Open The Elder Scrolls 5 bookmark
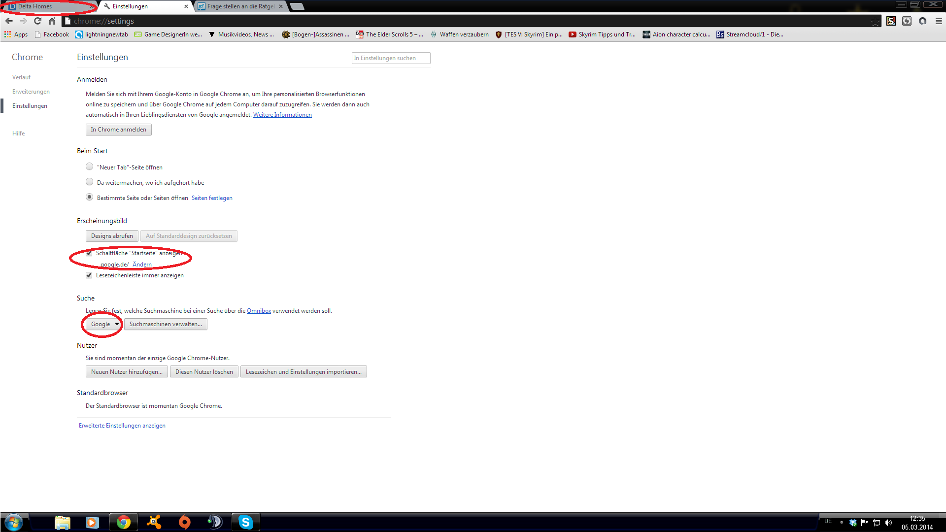The height and width of the screenshot is (532, 946). pos(389,34)
